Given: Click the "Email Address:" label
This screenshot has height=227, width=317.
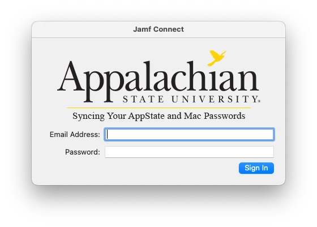Looking at the screenshot, I should 75,134.
